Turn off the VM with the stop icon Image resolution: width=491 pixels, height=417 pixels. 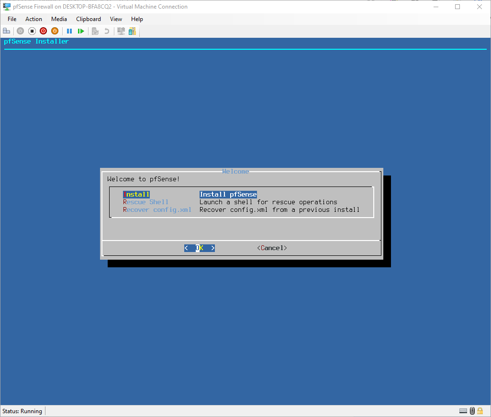(x=32, y=31)
